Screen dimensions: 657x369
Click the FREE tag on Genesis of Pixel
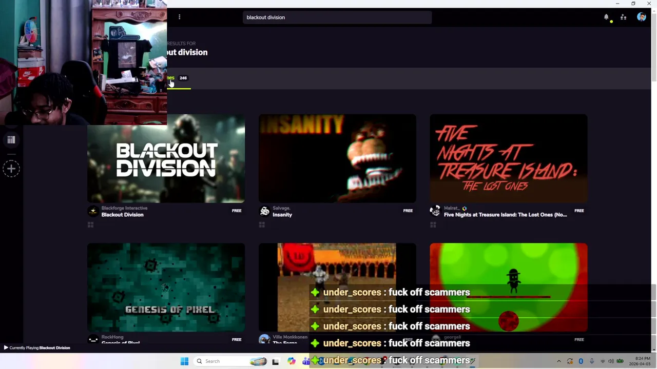[237, 339]
